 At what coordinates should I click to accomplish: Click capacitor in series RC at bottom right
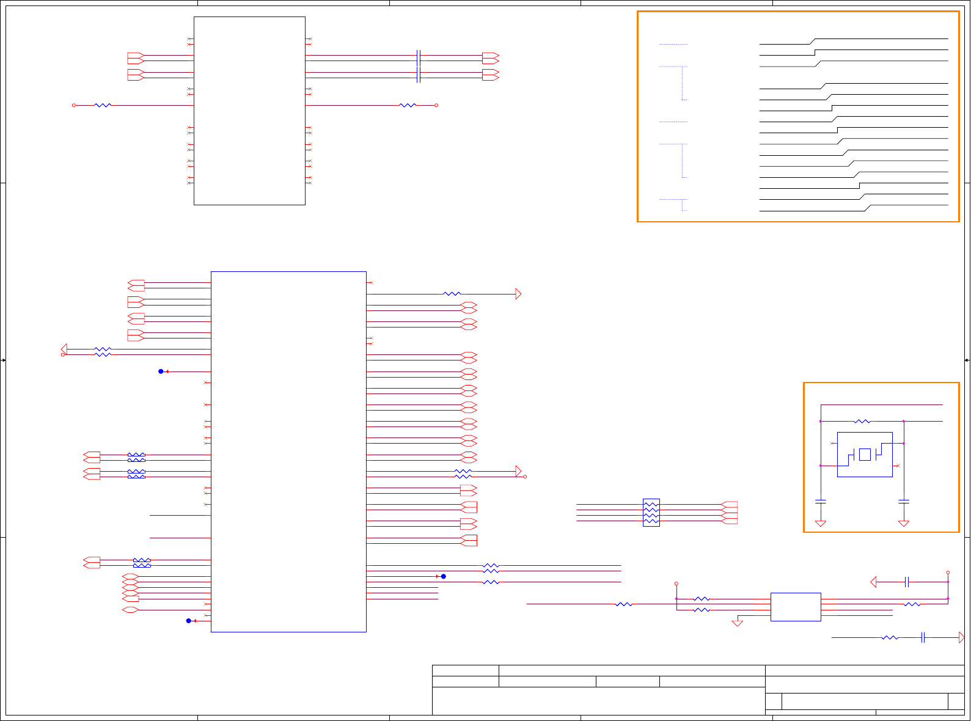pyautogui.click(x=923, y=638)
